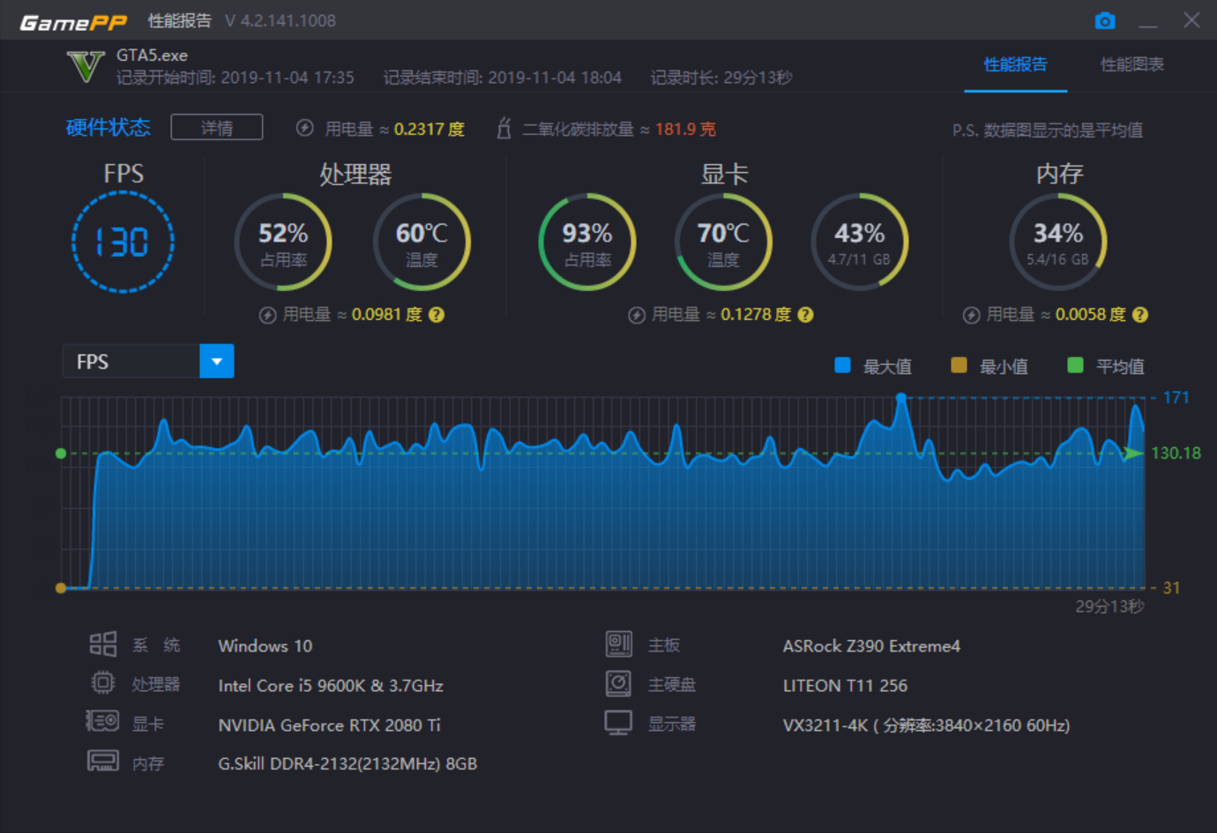Click the hard disk icon beside 主硬盘
Viewport: 1217px width, 833px height.
point(618,683)
